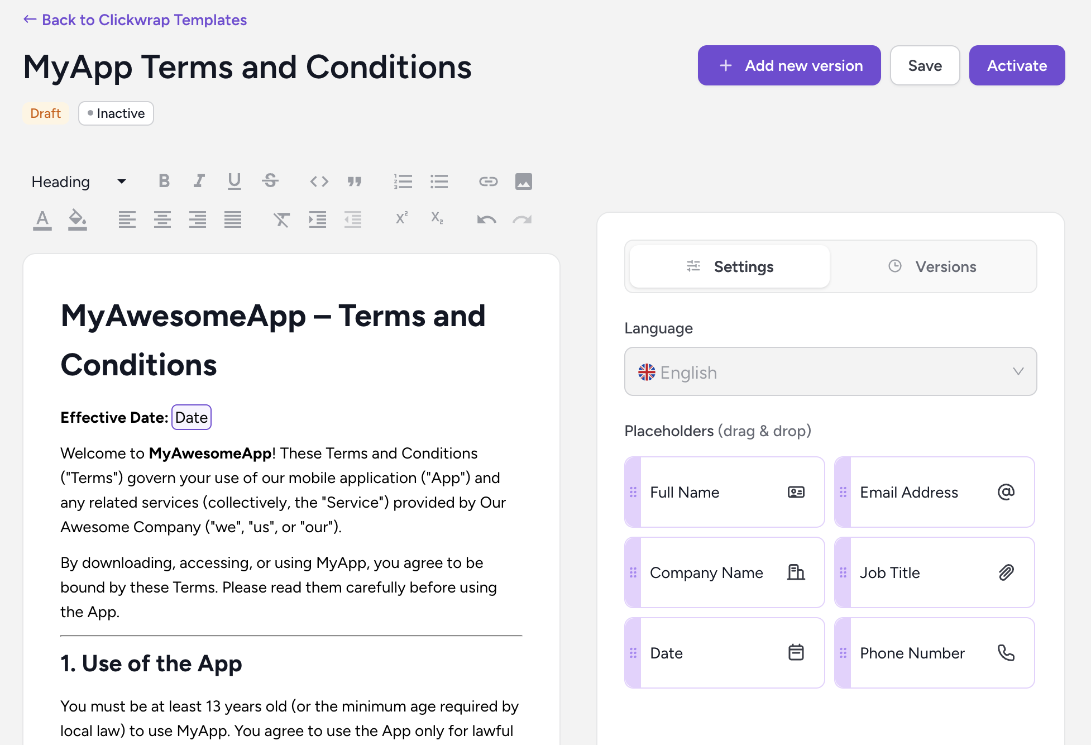Clear text formatting
Screen dimensions: 1091x745
click(281, 219)
